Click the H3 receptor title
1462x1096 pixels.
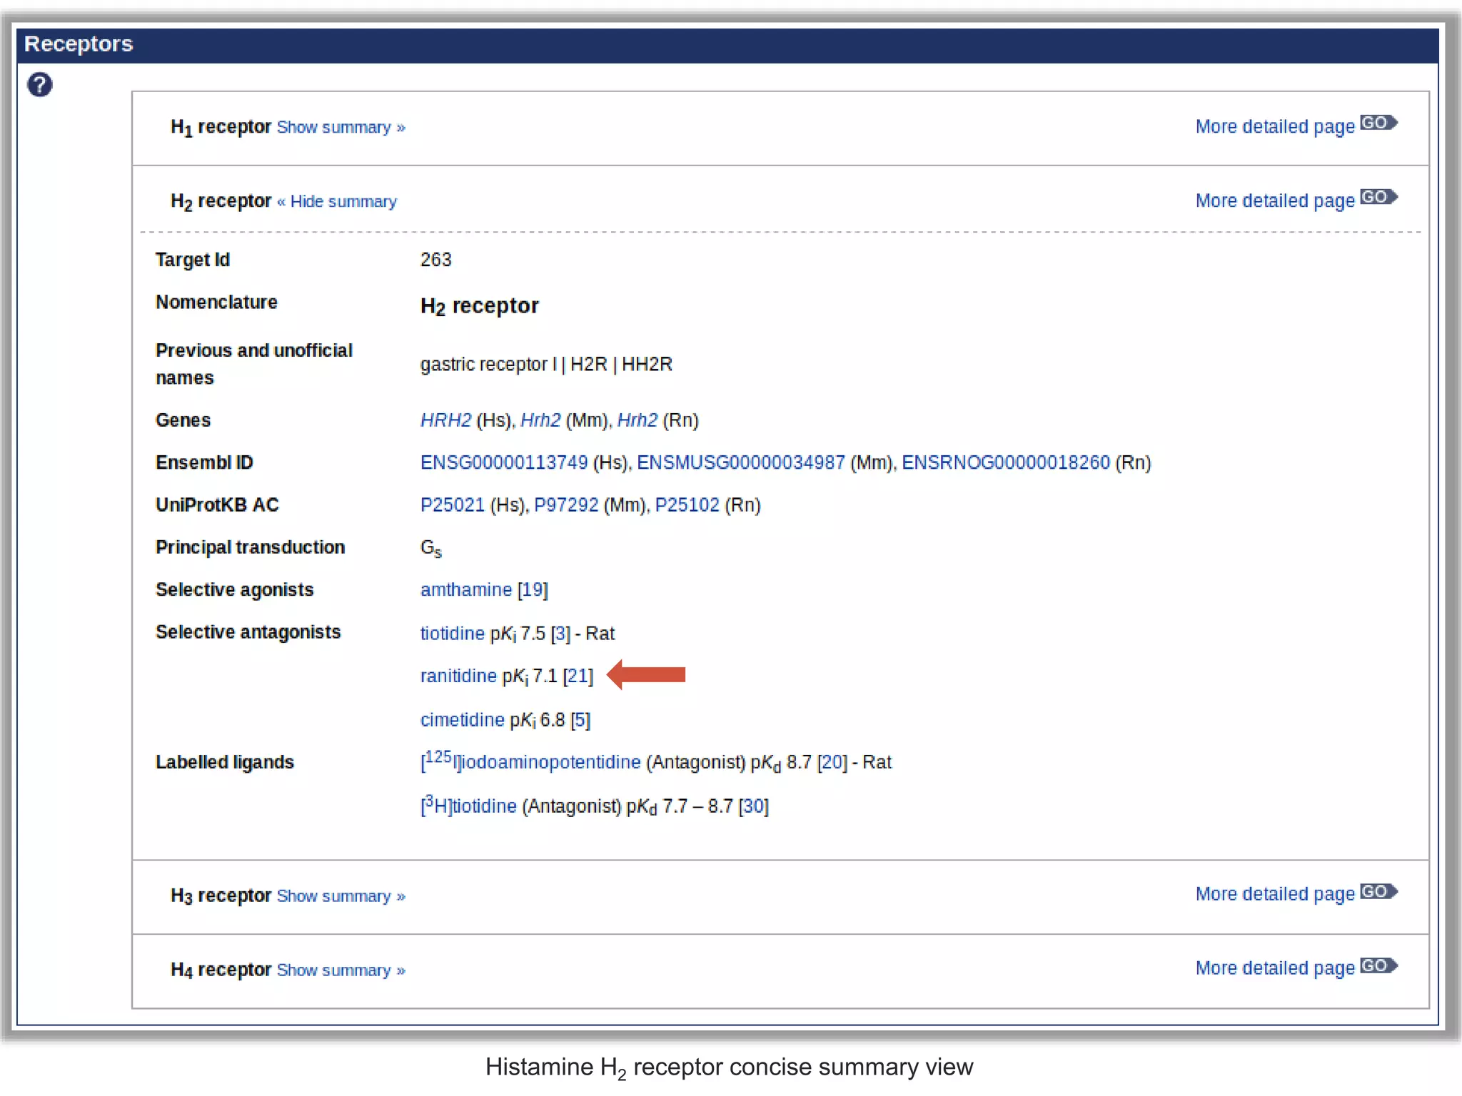pyautogui.click(x=221, y=895)
